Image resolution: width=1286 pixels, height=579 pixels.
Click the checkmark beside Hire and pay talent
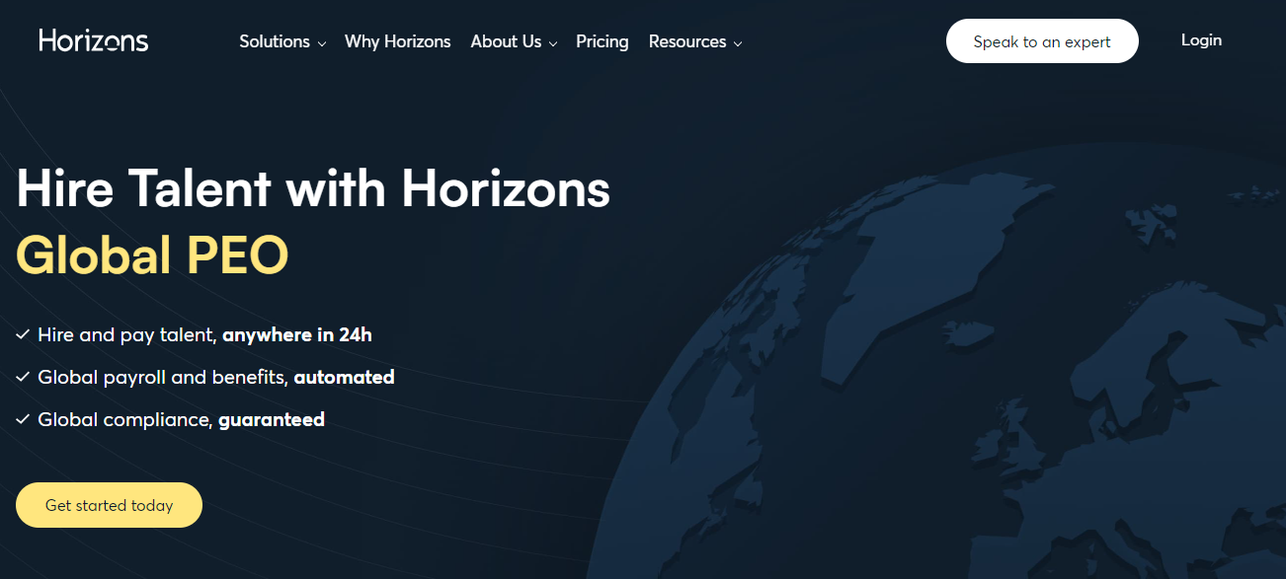[x=23, y=335]
